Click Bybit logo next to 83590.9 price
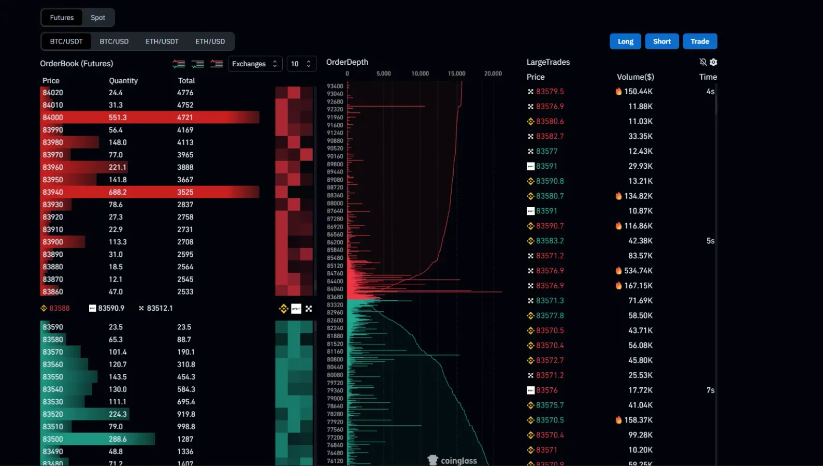Screen dimensions: 823x466 (92, 308)
